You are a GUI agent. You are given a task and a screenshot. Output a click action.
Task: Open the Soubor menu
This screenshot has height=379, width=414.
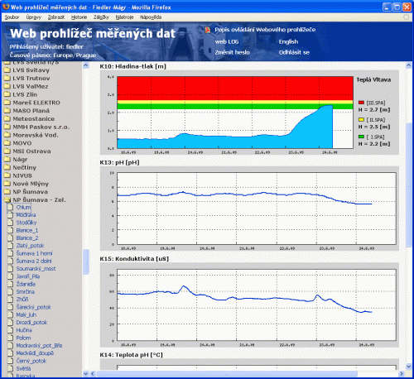(12, 17)
